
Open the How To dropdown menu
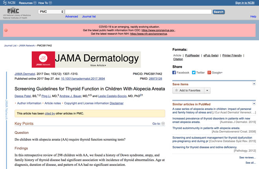[x=45, y=3]
